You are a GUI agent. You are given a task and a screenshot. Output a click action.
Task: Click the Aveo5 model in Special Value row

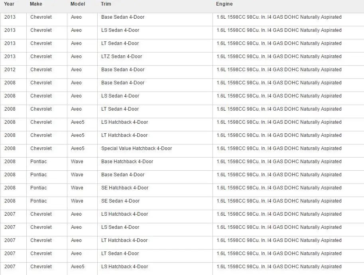[77, 148]
